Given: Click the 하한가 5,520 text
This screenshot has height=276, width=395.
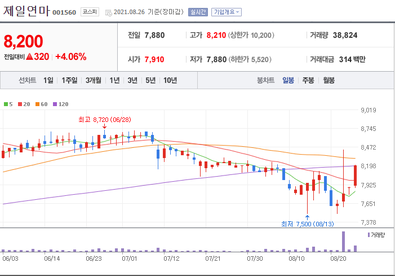Looking at the screenshot, I should [250, 59].
